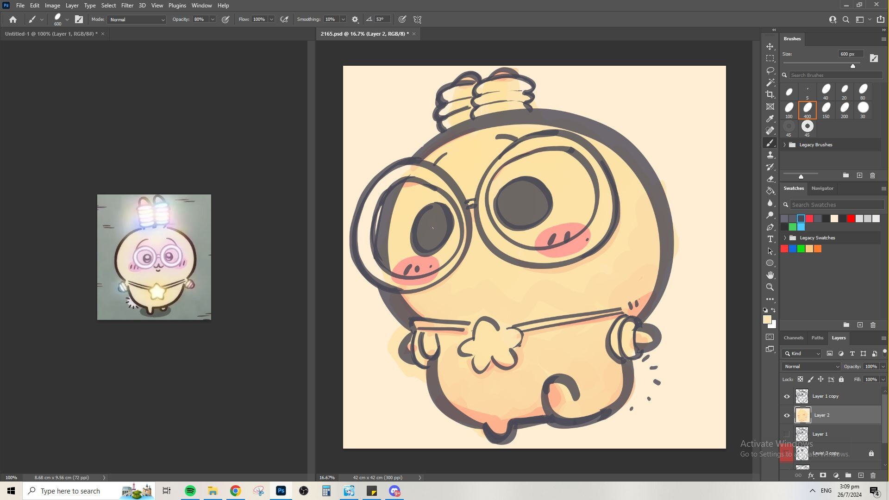
Task: Hide Layer 1 copy visibility
Action: coord(787,396)
